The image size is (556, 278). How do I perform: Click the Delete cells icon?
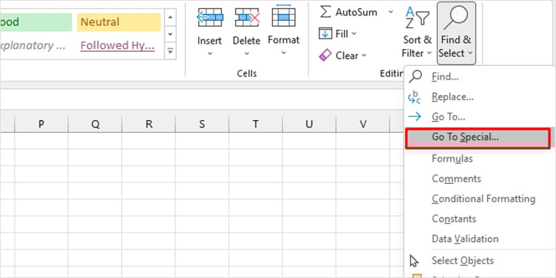(x=247, y=17)
